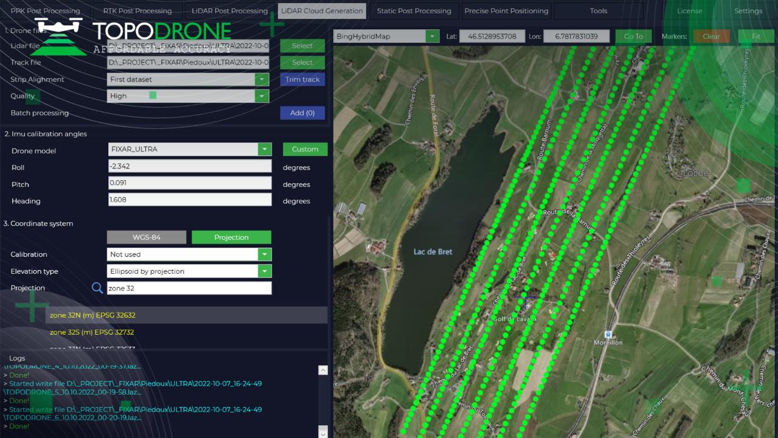Clear the map markers

[x=711, y=36]
